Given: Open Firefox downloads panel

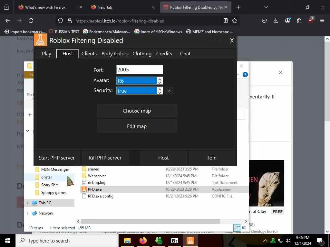Looking at the screenshot, I should coord(276,21).
